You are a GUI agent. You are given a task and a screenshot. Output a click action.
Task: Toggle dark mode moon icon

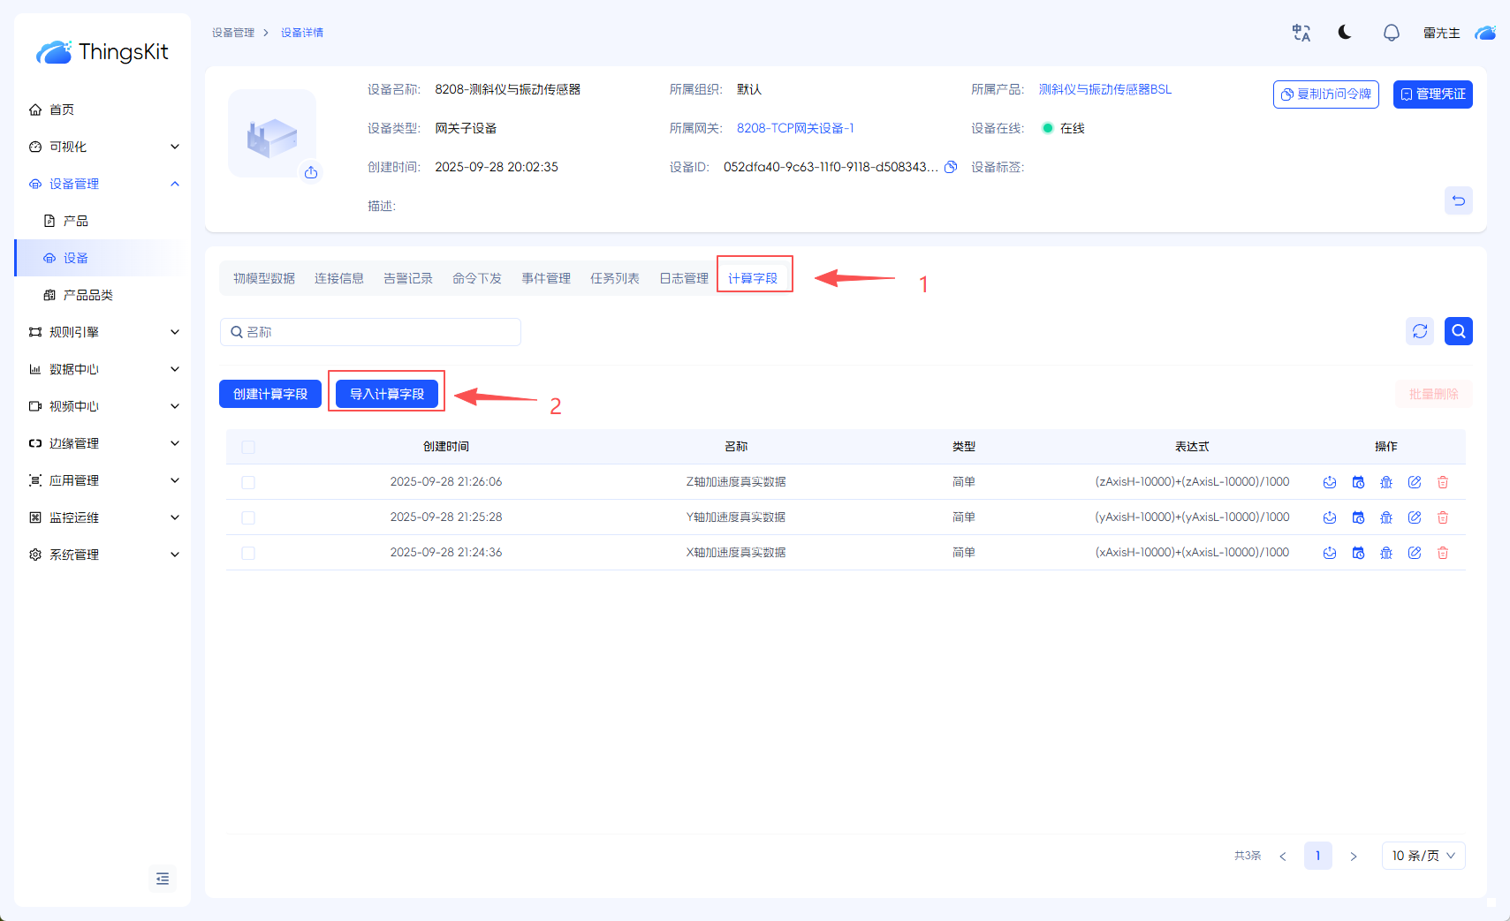point(1345,33)
